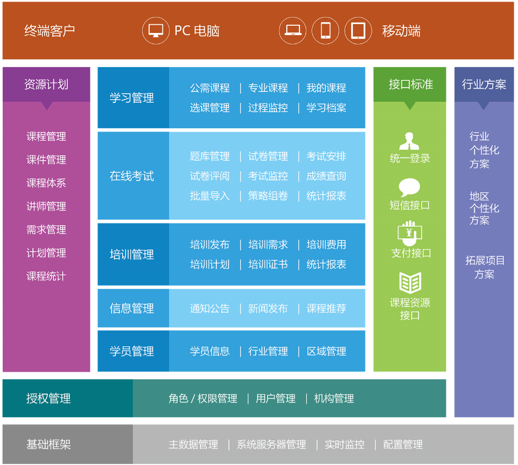
Task: Select 学员信息 in 学员管理
Action: point(210,351)
